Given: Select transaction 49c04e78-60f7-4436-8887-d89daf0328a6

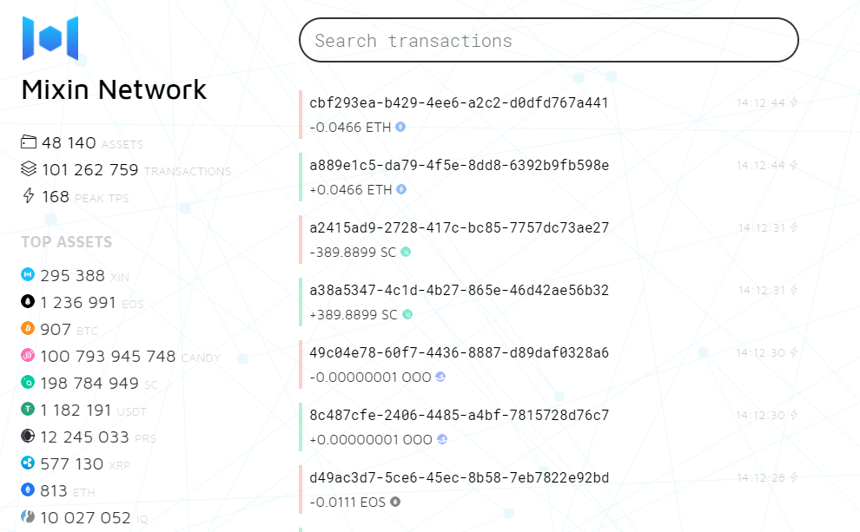Looking at the screenshot, I should [x=459, y=352].
